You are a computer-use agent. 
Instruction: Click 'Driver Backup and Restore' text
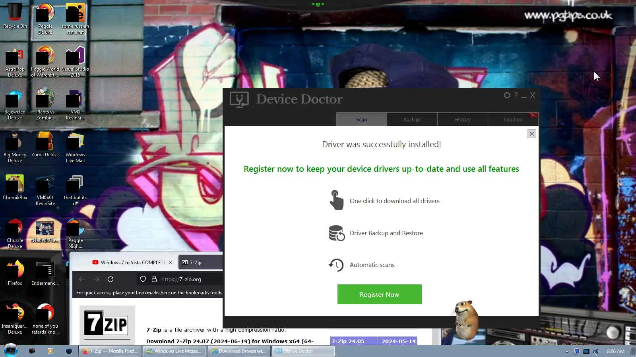click(x=386, y=233)
